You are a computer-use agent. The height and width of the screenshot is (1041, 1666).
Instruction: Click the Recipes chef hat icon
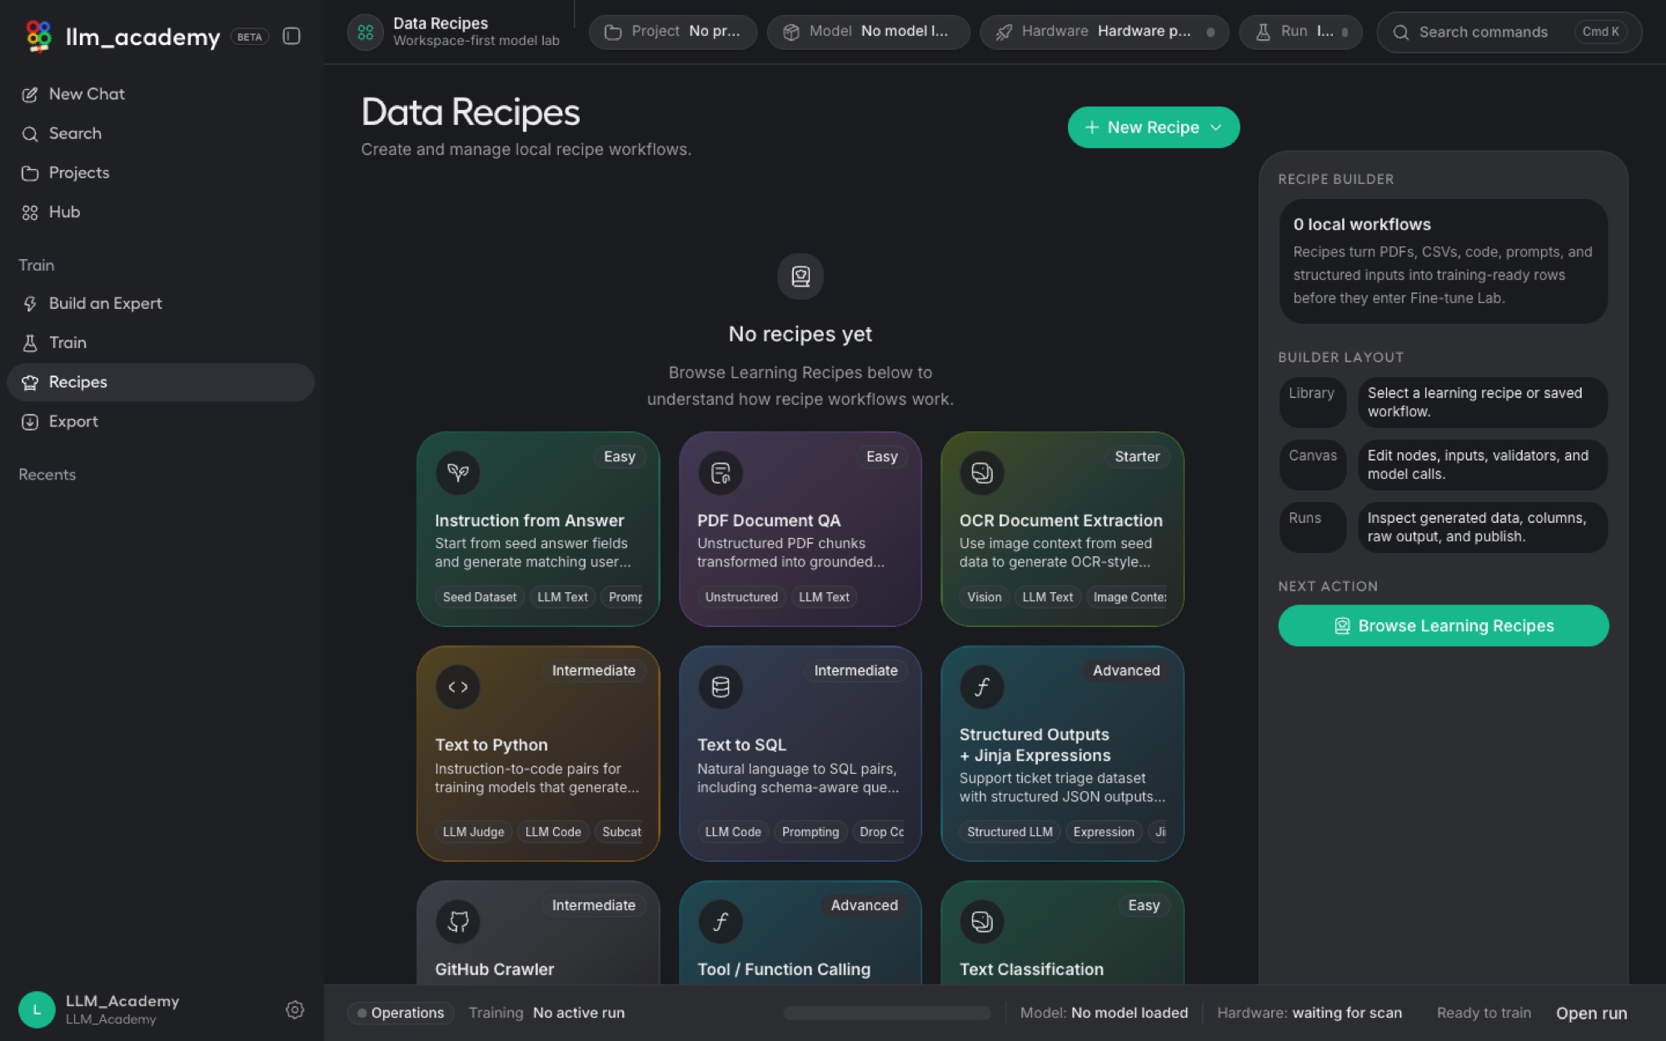pos(30,383)
